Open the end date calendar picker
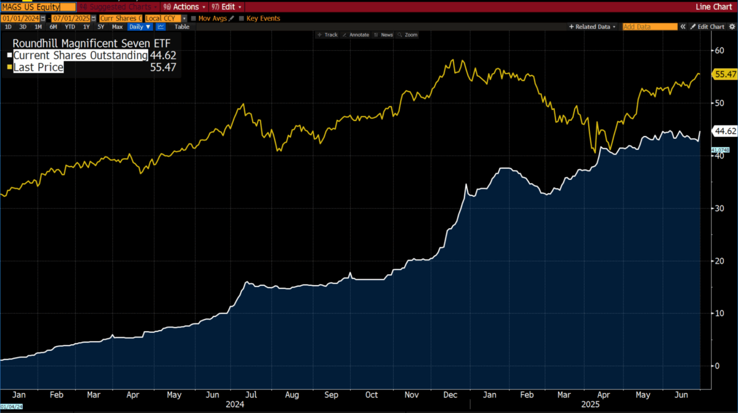Image resolution: width=738 pixels, height=413 pixels. tap(94, 18)
